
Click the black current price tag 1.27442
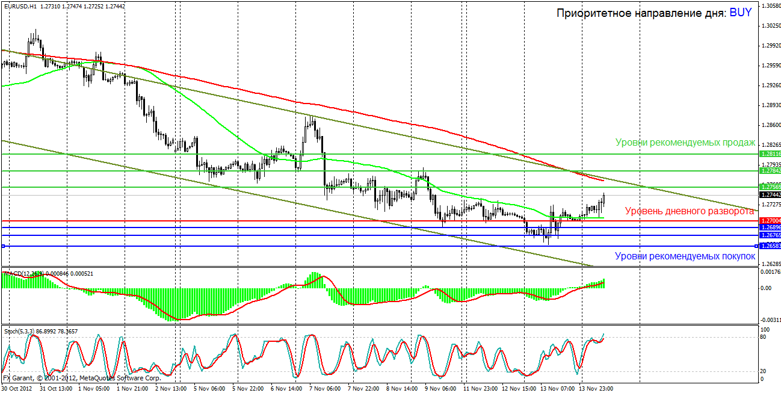[770, 195]
